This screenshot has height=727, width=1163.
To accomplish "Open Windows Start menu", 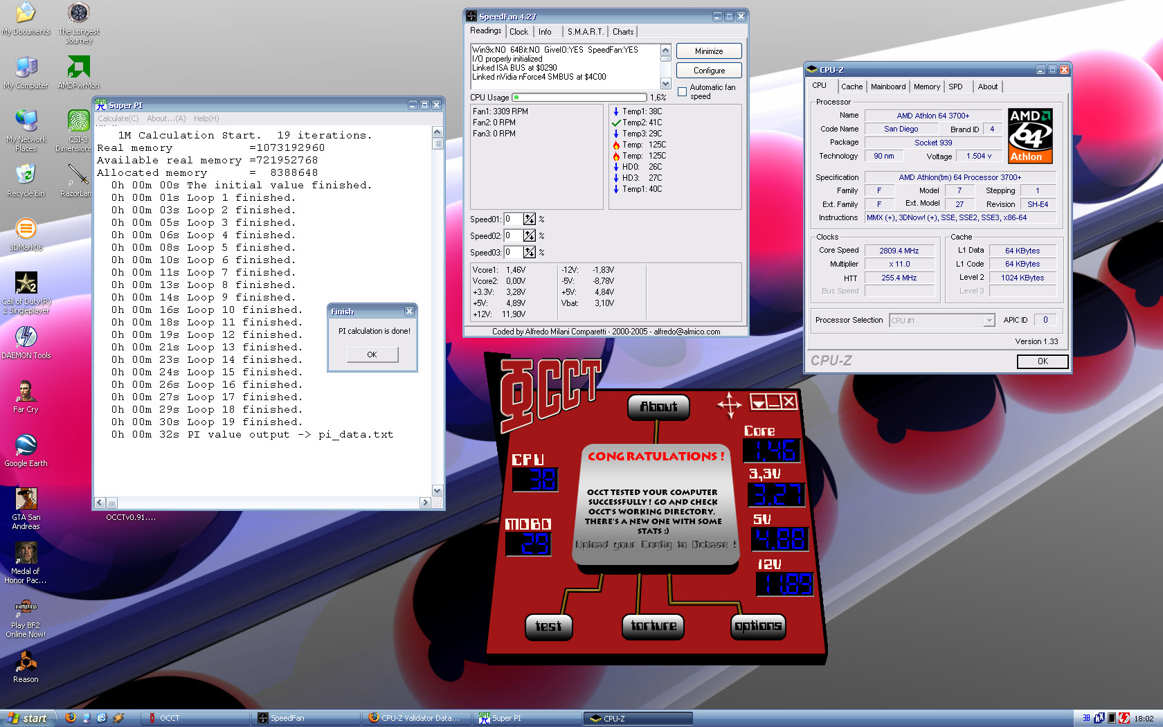I will pos(28,718).
